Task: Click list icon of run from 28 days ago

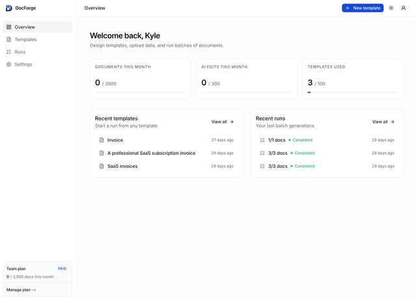Action: click(x=262, y=140)
